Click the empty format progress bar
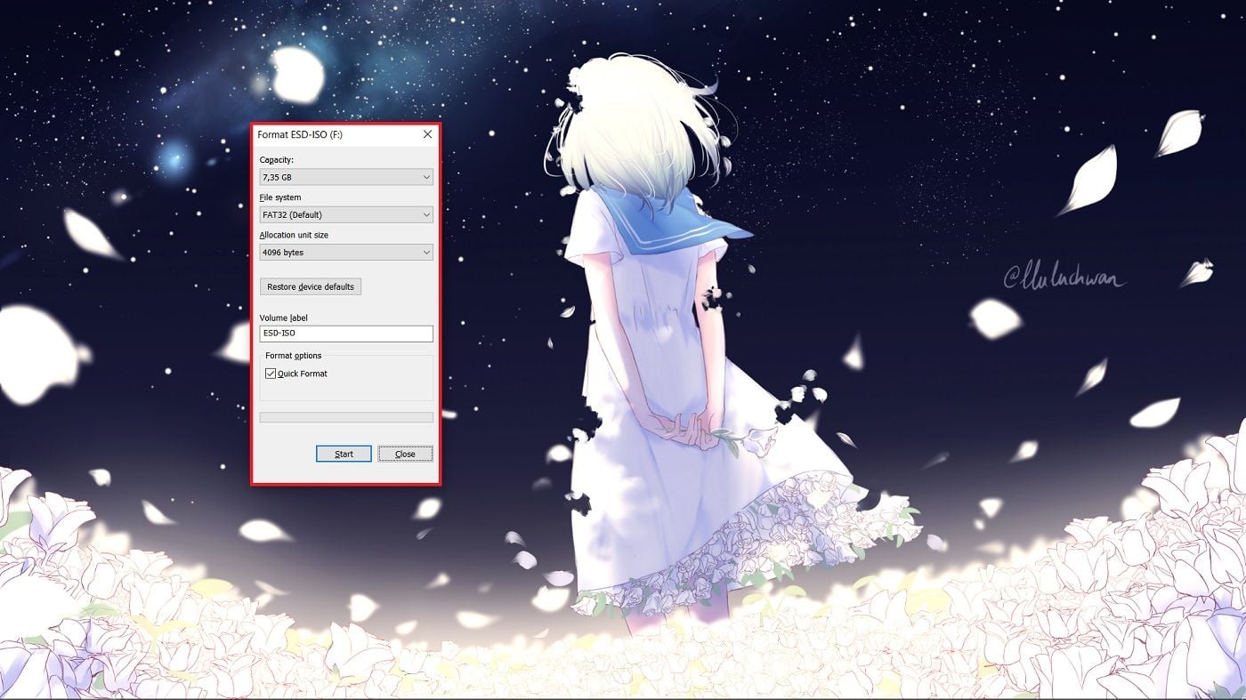 346,417
